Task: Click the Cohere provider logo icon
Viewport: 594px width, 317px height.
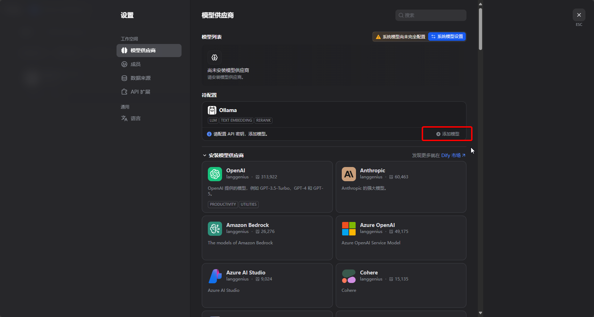Action: point(349,276)
